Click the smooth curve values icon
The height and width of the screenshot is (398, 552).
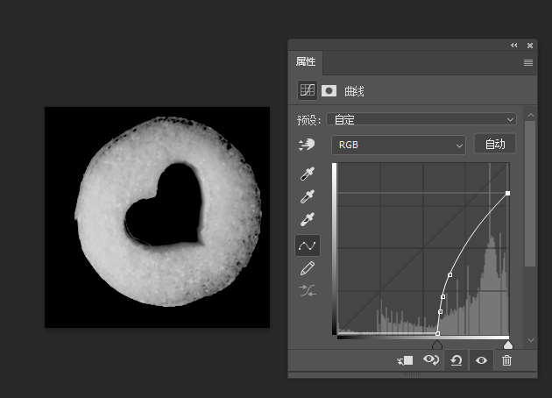pyautogui.click(x=308, y=291)
